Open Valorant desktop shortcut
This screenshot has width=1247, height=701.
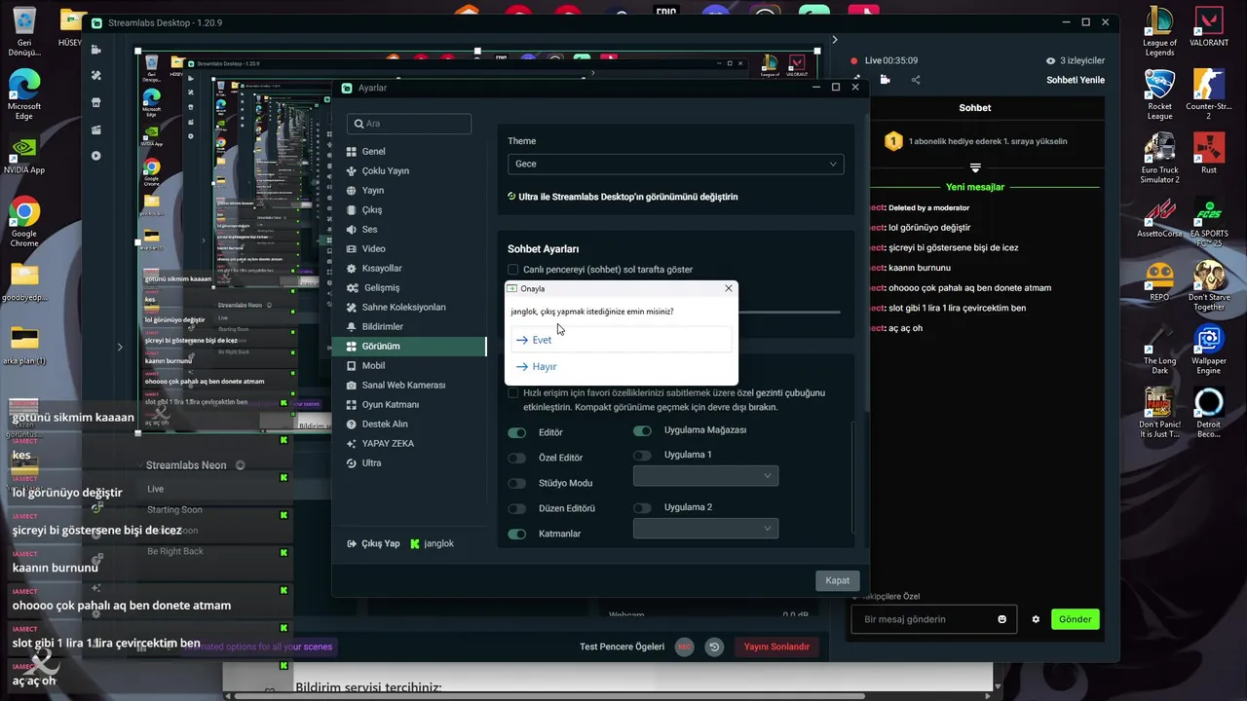(x=1209, y=28)
